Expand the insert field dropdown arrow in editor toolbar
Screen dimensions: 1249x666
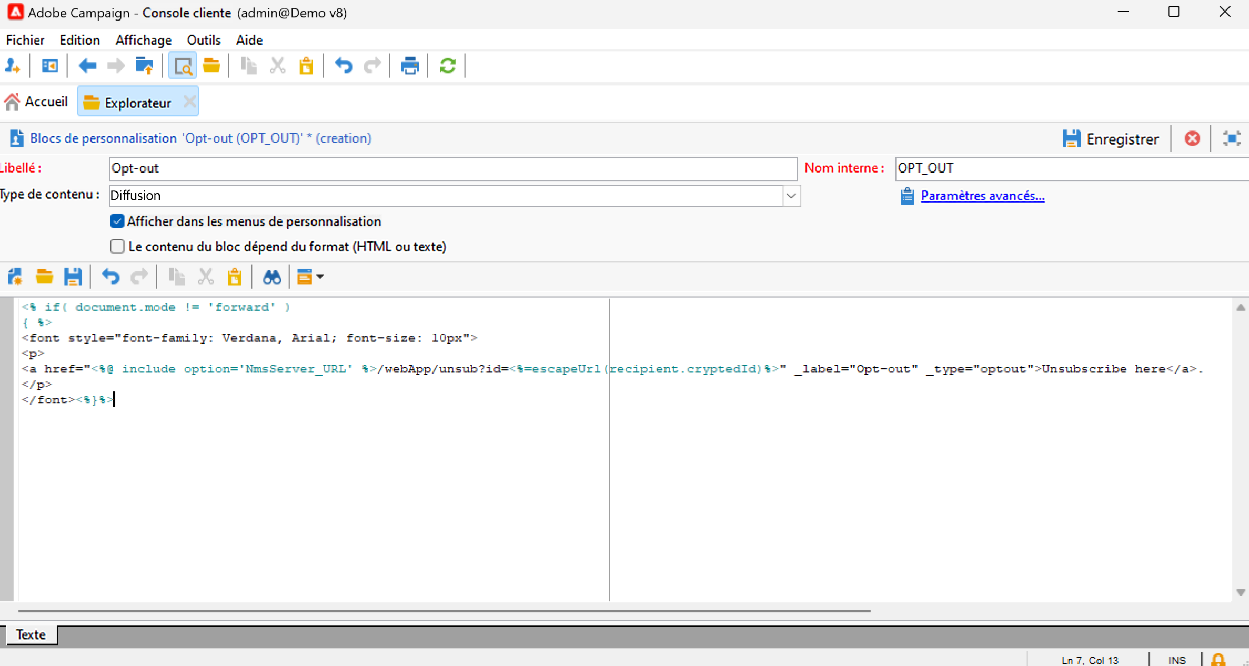click(x=320, y=277)
